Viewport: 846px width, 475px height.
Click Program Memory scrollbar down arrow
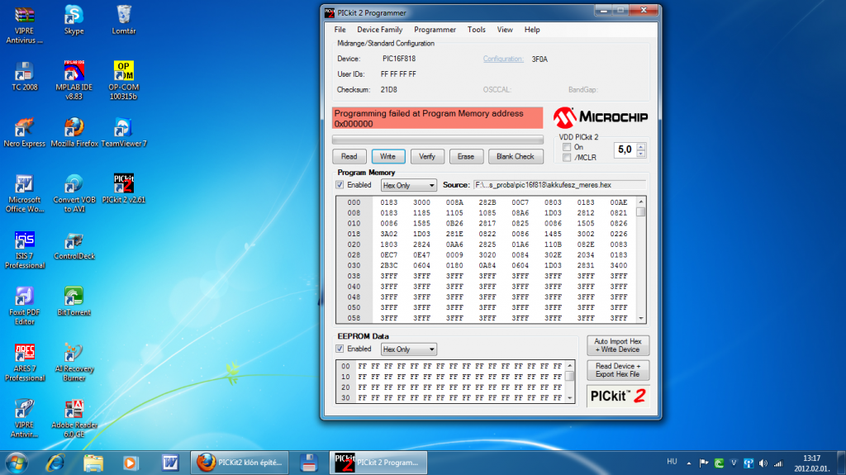coord(641,319)
